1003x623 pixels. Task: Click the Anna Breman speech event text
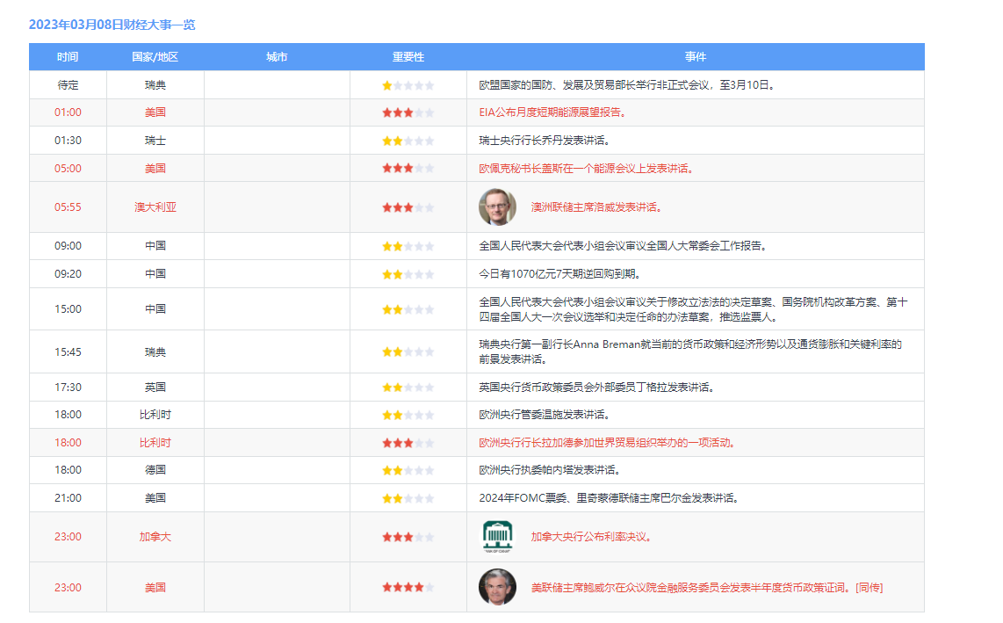(690, 351)
